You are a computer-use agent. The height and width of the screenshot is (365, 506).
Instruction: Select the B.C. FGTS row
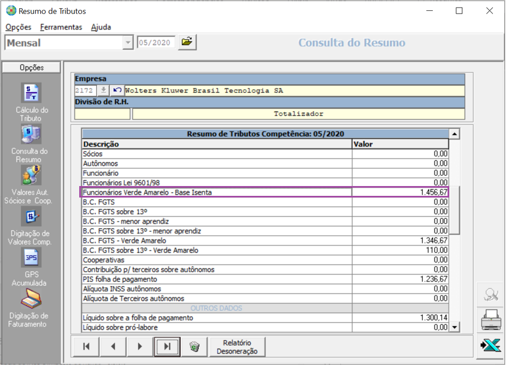click(x=265, y=202)
